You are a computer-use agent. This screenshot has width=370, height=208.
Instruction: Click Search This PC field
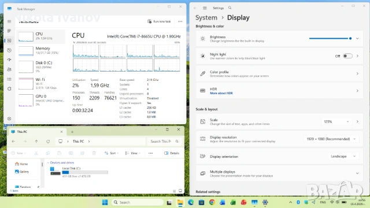164,141
